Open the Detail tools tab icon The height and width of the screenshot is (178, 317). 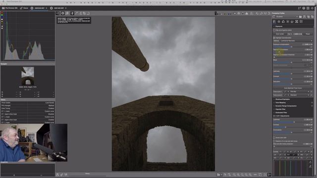(279, 22)
